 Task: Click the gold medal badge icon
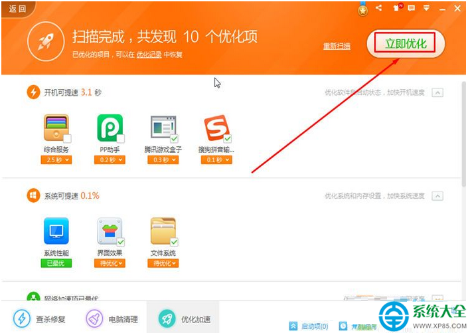pos(362,11)
